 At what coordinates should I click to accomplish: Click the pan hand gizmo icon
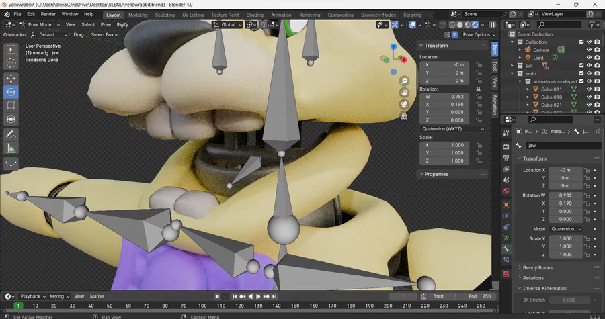point(404,93)
